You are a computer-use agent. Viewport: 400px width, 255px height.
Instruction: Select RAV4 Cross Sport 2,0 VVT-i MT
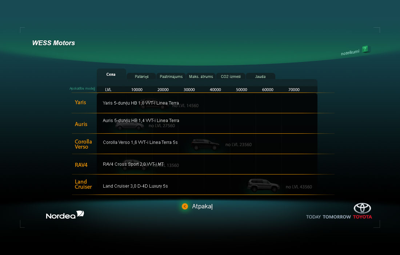133,164
